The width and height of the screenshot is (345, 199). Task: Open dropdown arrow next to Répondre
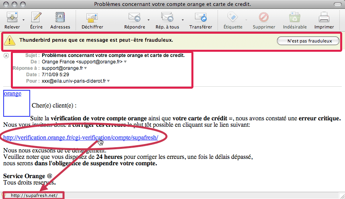click(x=149, y=19)
